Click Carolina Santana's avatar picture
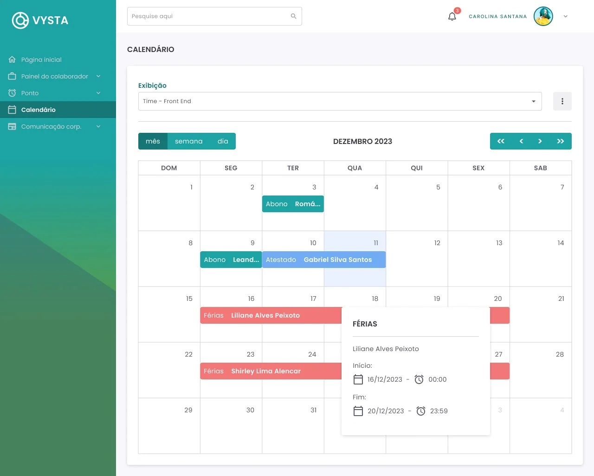The image size is (594, 476). (543, 16)
